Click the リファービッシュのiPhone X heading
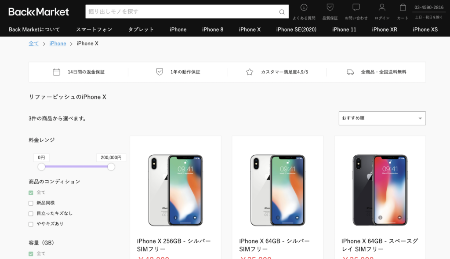This screenshot has width=450, height=259. (x=67, y=97)
